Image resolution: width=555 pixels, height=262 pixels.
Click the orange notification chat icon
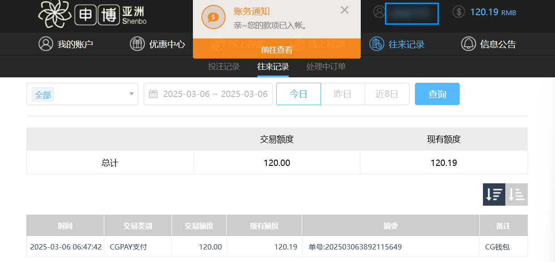coord(213,17)
